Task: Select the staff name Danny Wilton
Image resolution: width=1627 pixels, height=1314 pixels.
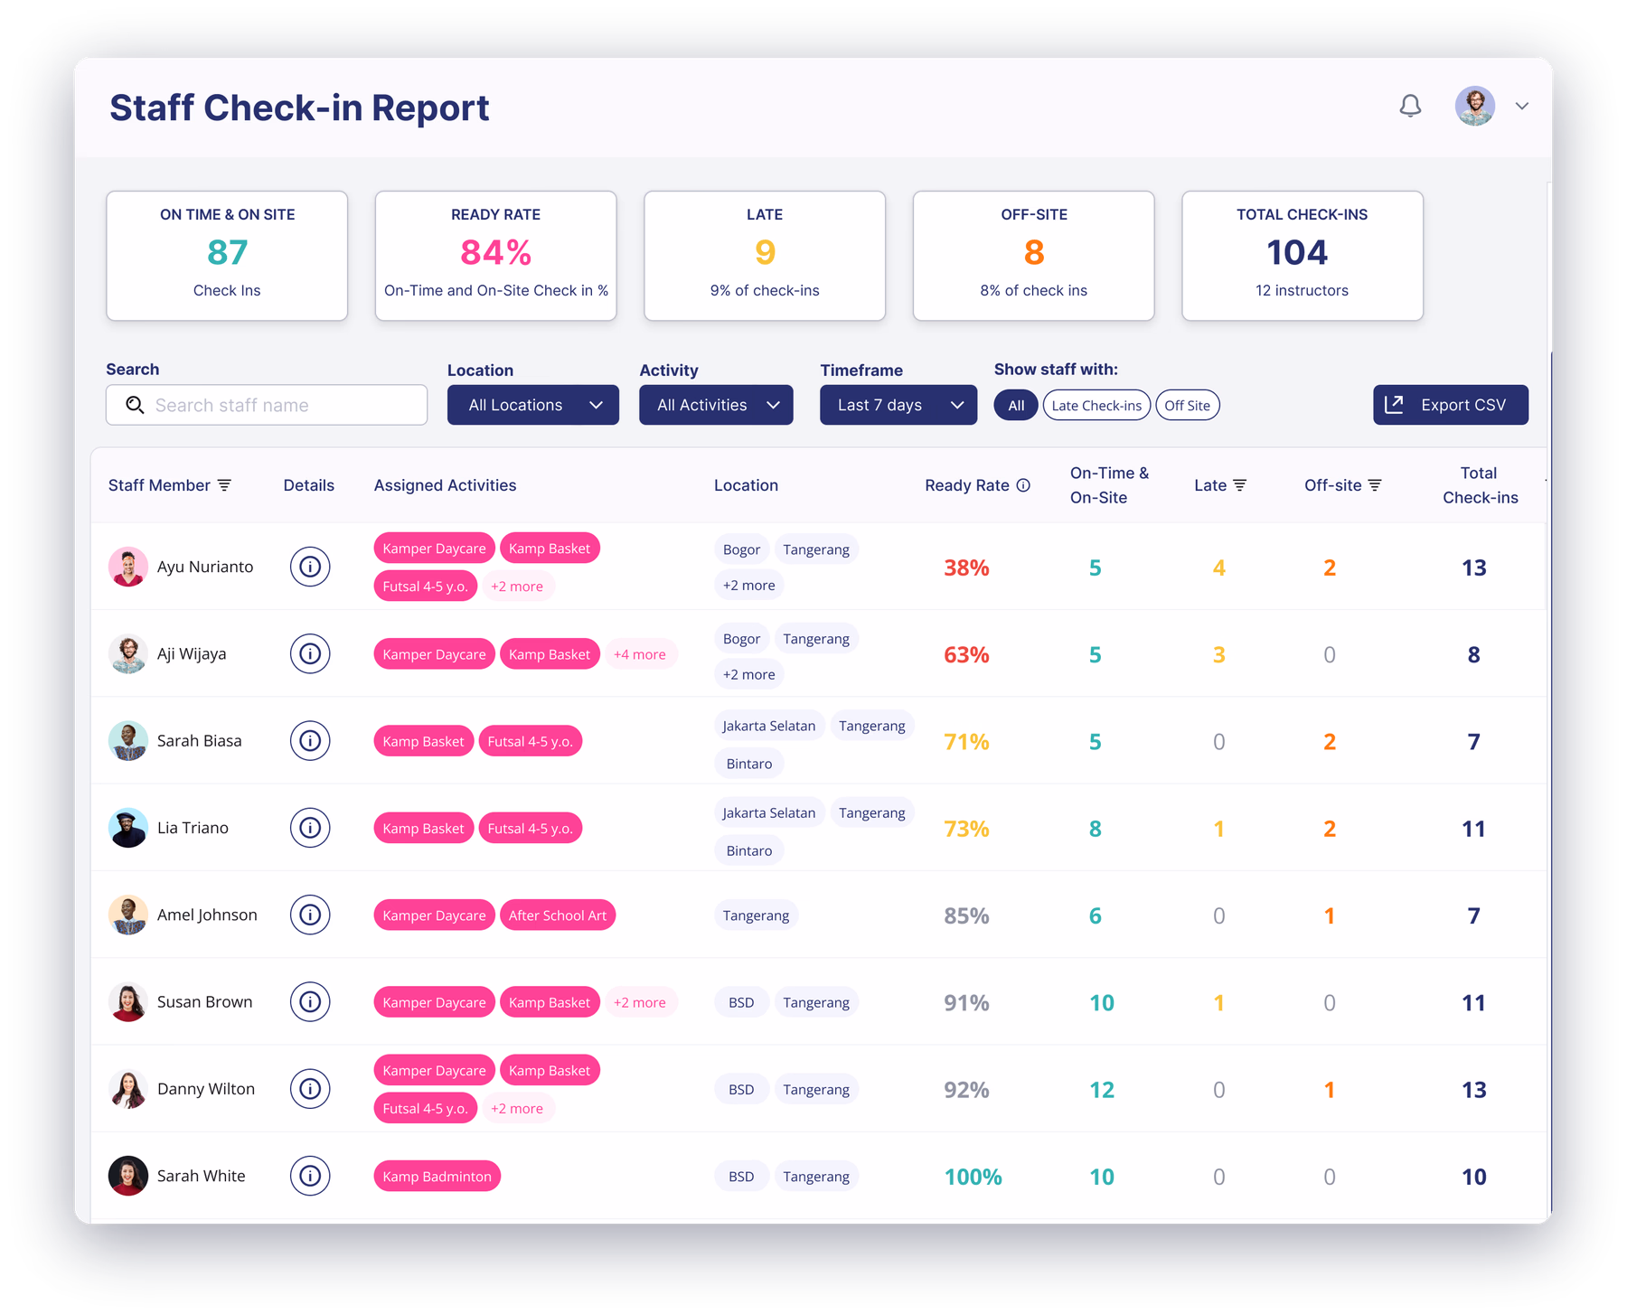Action: coord(206,1089)
